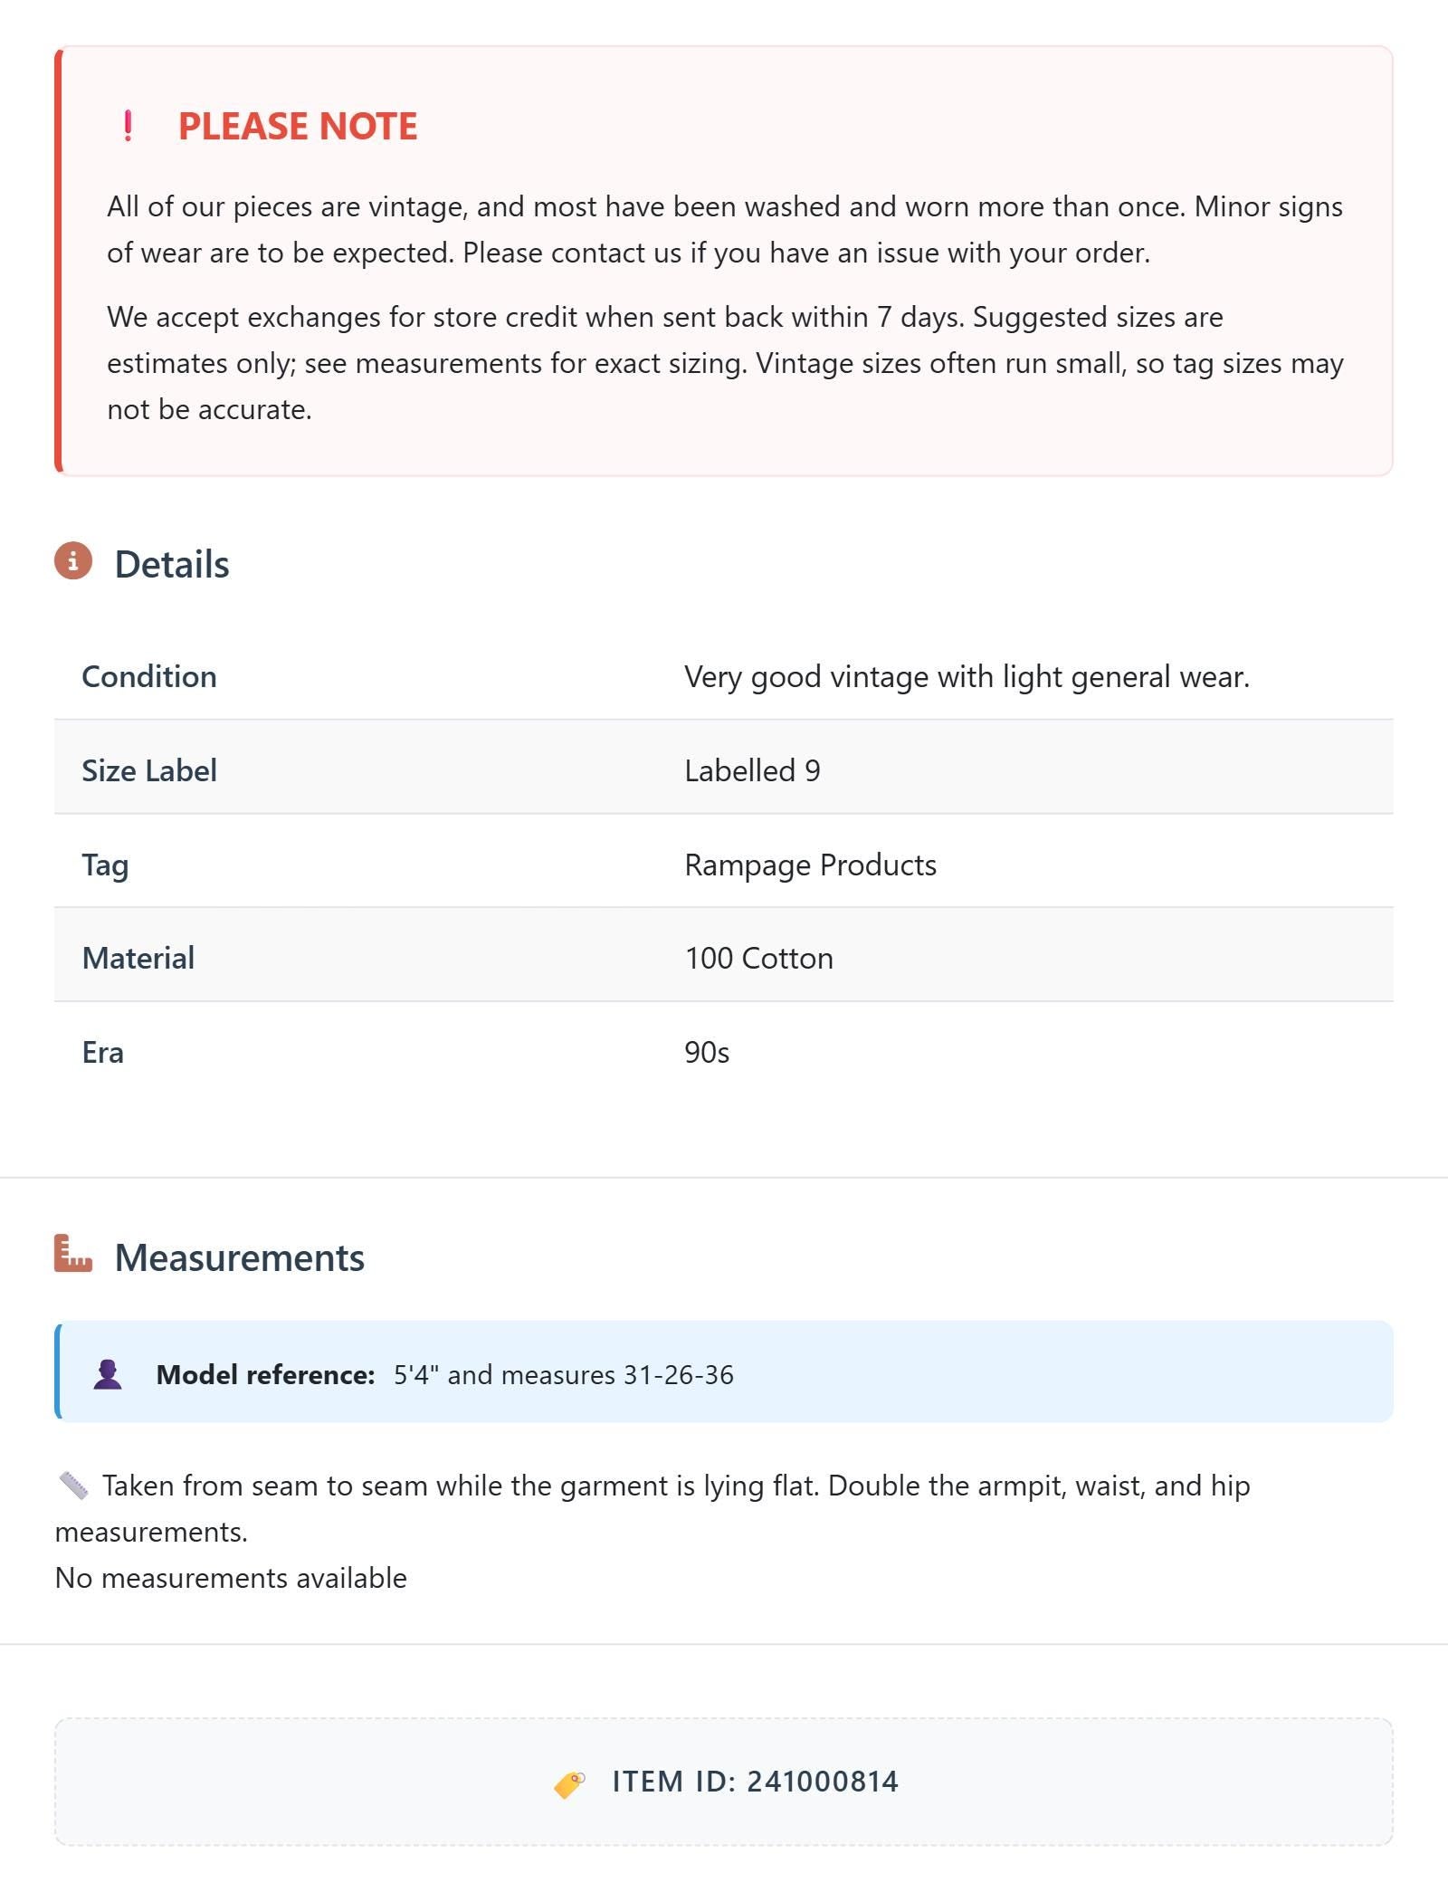1448x1892 pixels.
Task: Click the yellow price tag icon
Action: click(x=569, y=1783)
